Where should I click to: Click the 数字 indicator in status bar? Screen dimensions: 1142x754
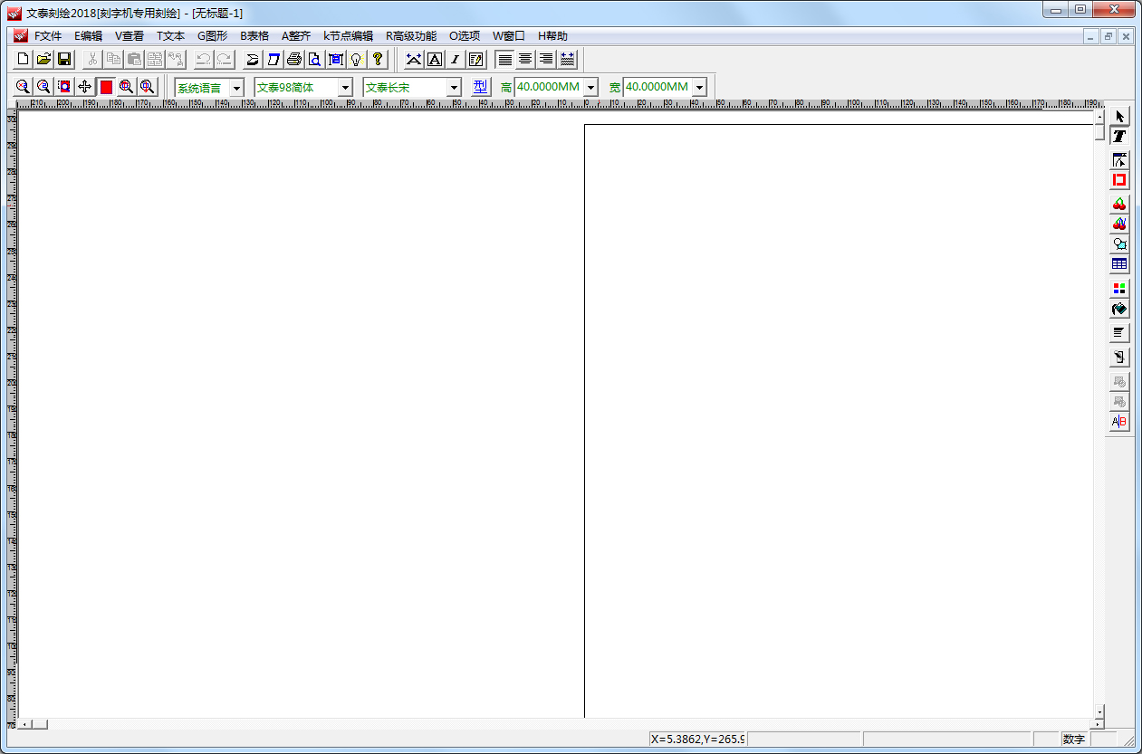[x=1074, y=740]
